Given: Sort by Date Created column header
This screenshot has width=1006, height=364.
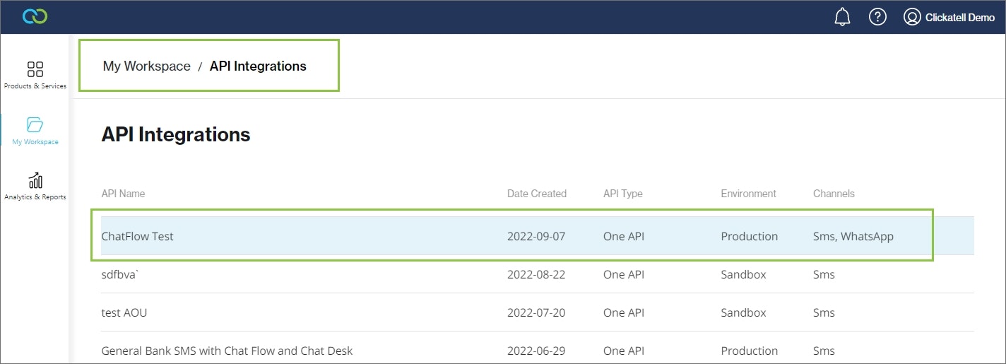Looking at the screenshot, I should (x=537, y=194).
